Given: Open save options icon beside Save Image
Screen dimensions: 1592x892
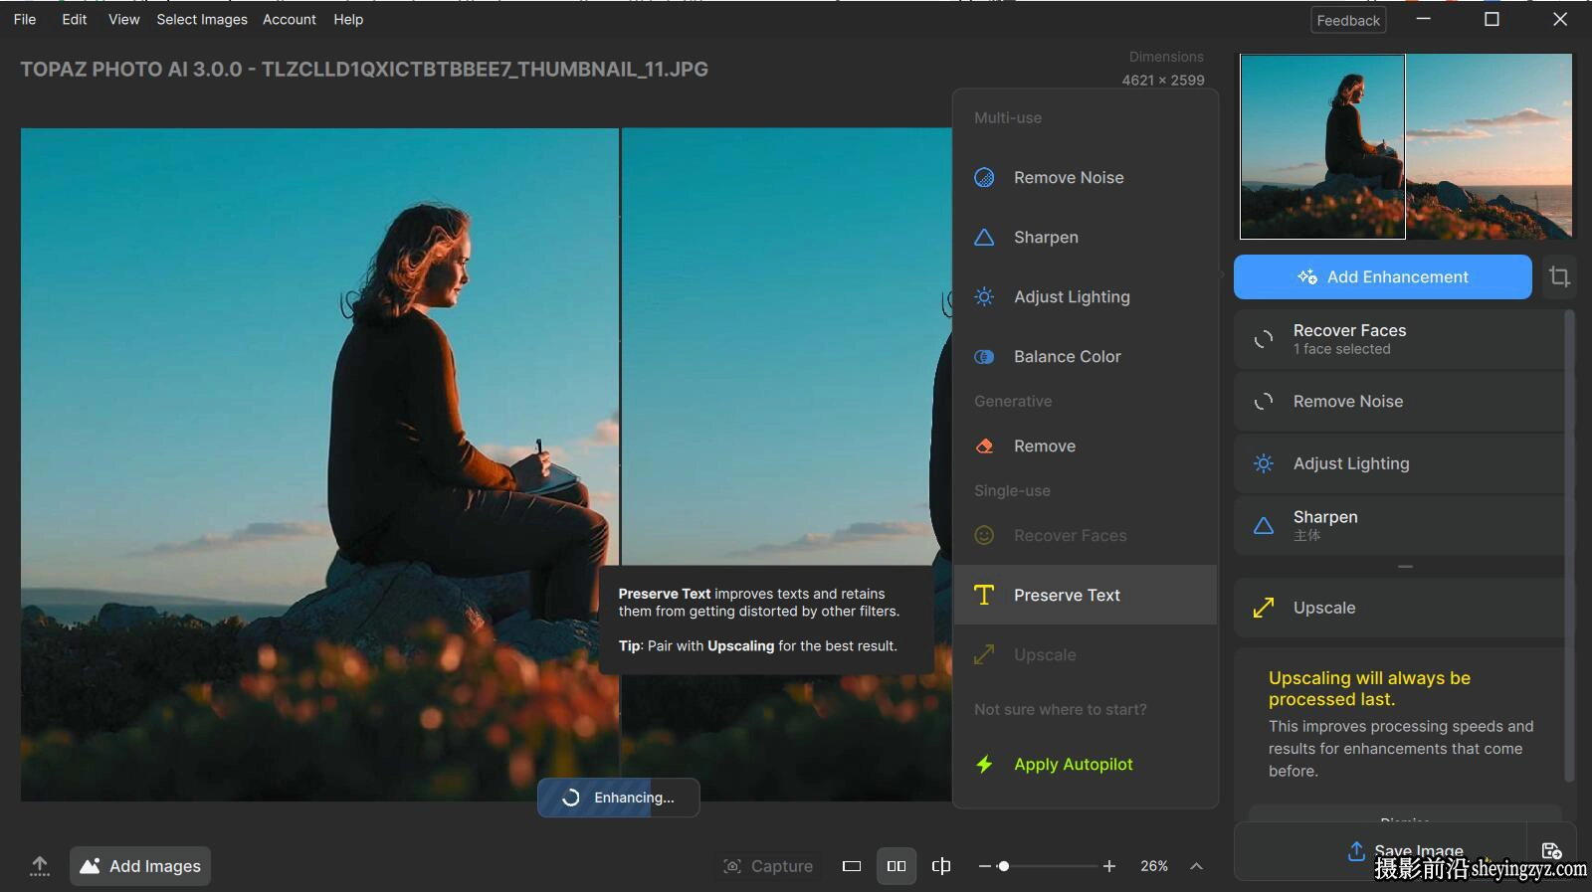Looking at the screenshot, I should tap(1551, 851).
